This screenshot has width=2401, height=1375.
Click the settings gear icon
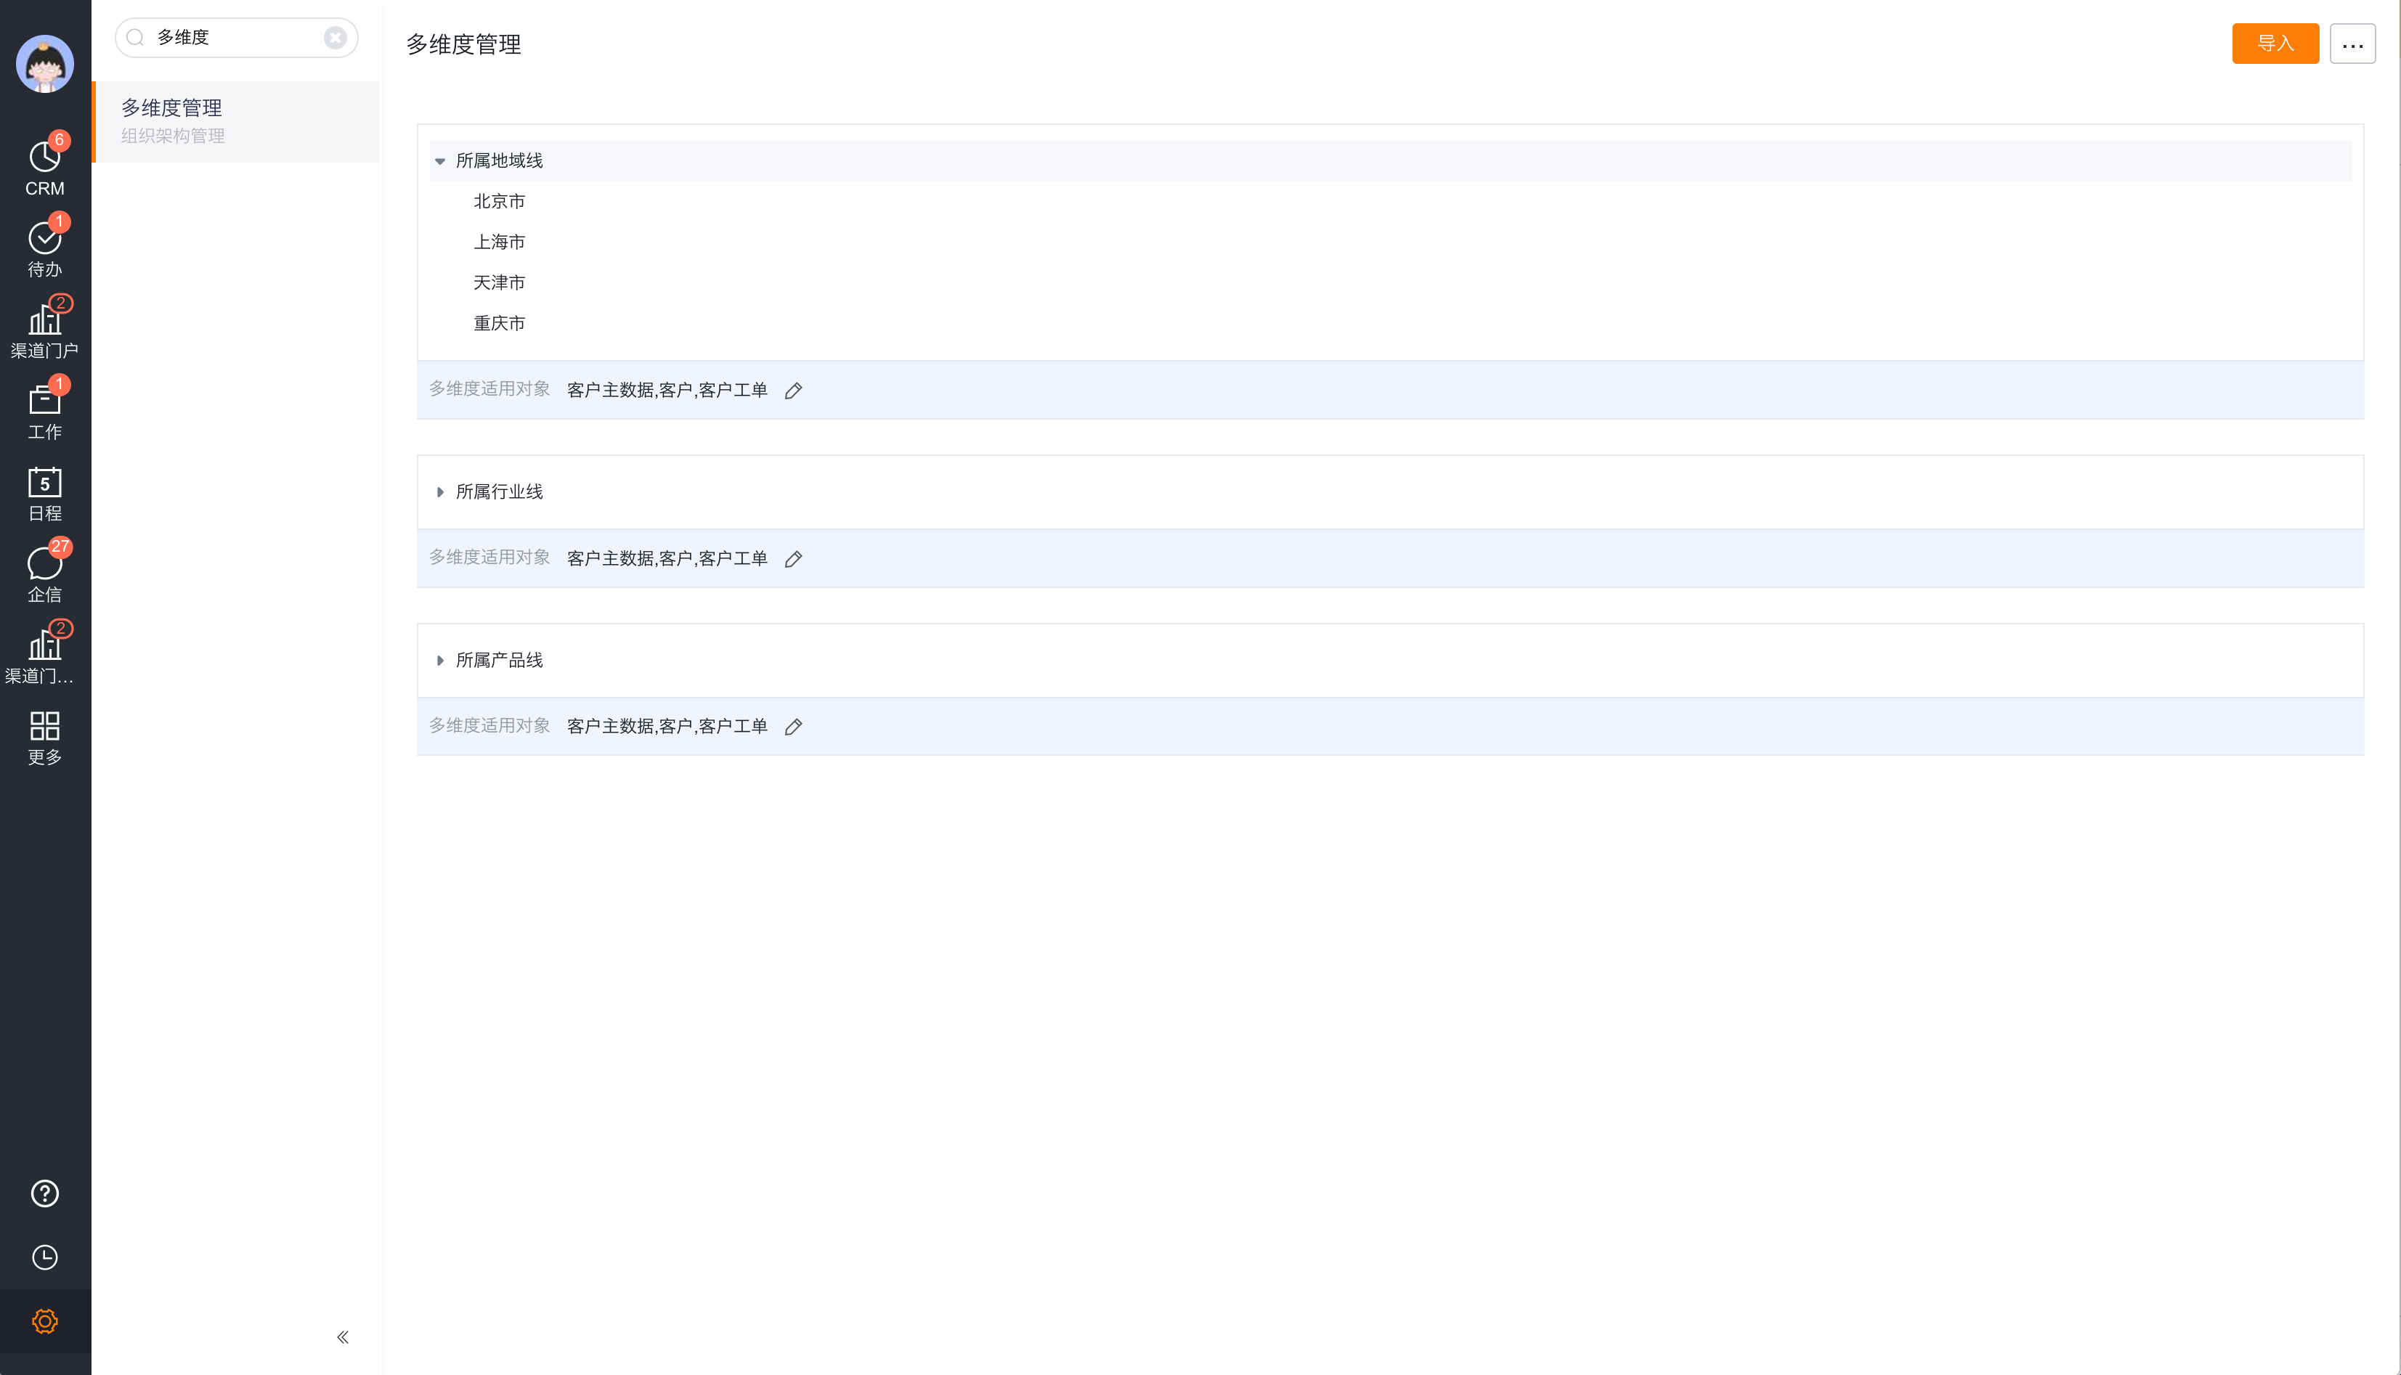coord(44,1321)
